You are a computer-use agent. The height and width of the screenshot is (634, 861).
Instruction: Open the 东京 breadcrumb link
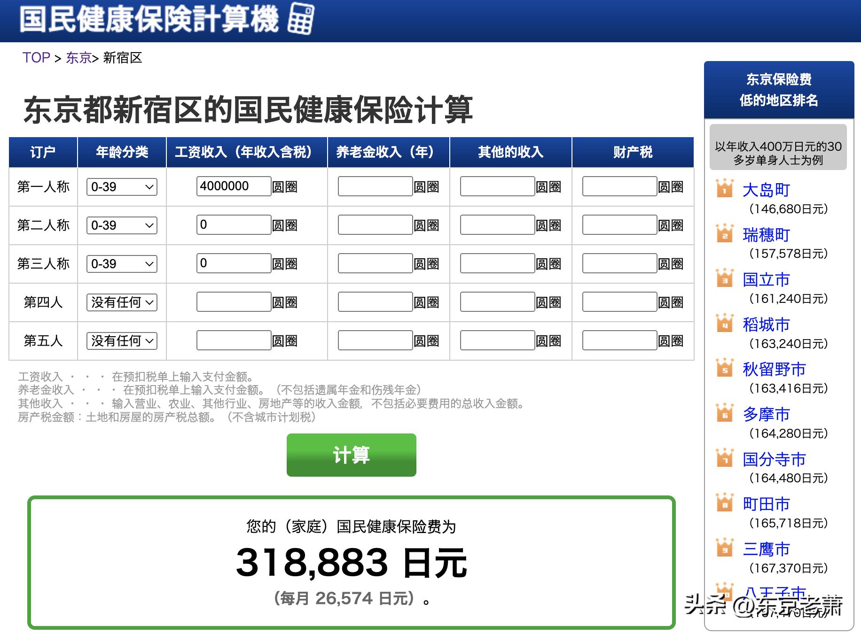pyautogui.click(x=78, y=57)
